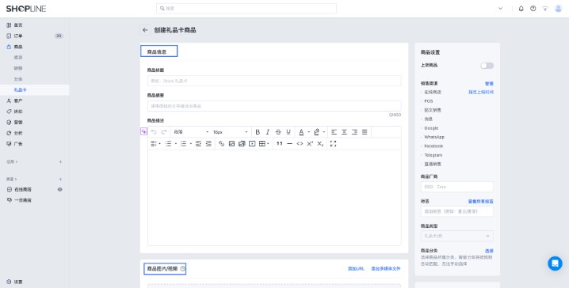Click the 商品摘要 input field
569x288 pixels.
tap(274, 106)
